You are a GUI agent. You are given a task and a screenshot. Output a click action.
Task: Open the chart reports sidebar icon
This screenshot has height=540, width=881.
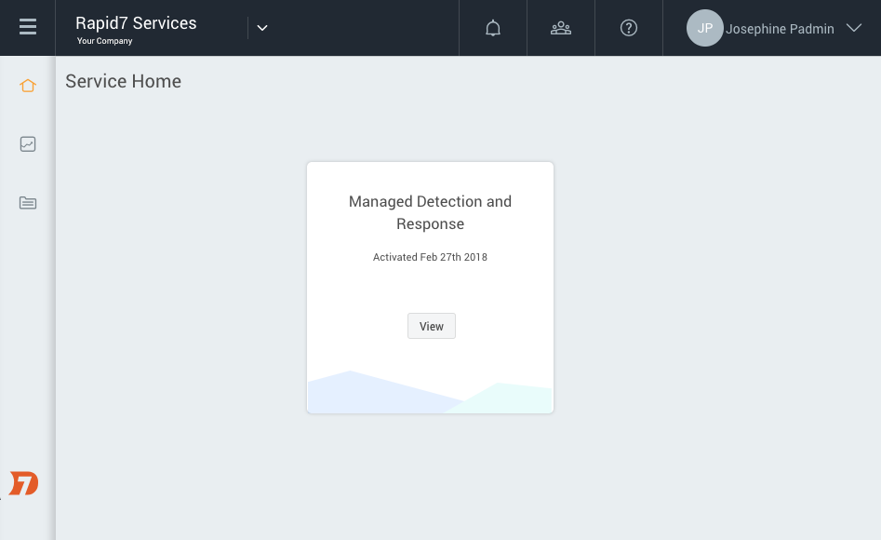28,144
